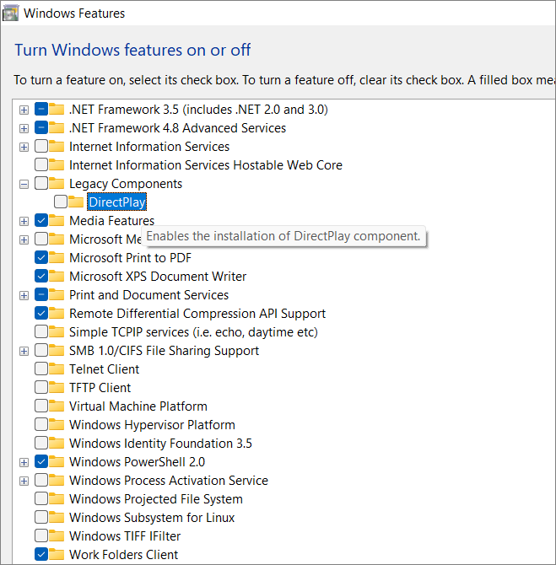Collapse the Legacy Components node
This screenshot has width=556, height=565.
coord(24,185)
